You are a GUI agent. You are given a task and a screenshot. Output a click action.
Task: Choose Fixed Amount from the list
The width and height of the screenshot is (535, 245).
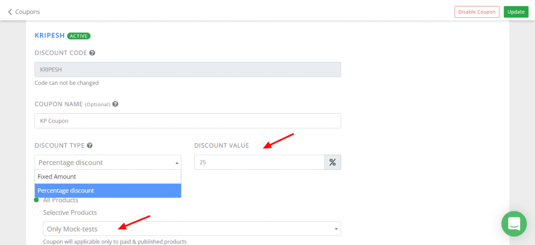click(x=108, y=177)
